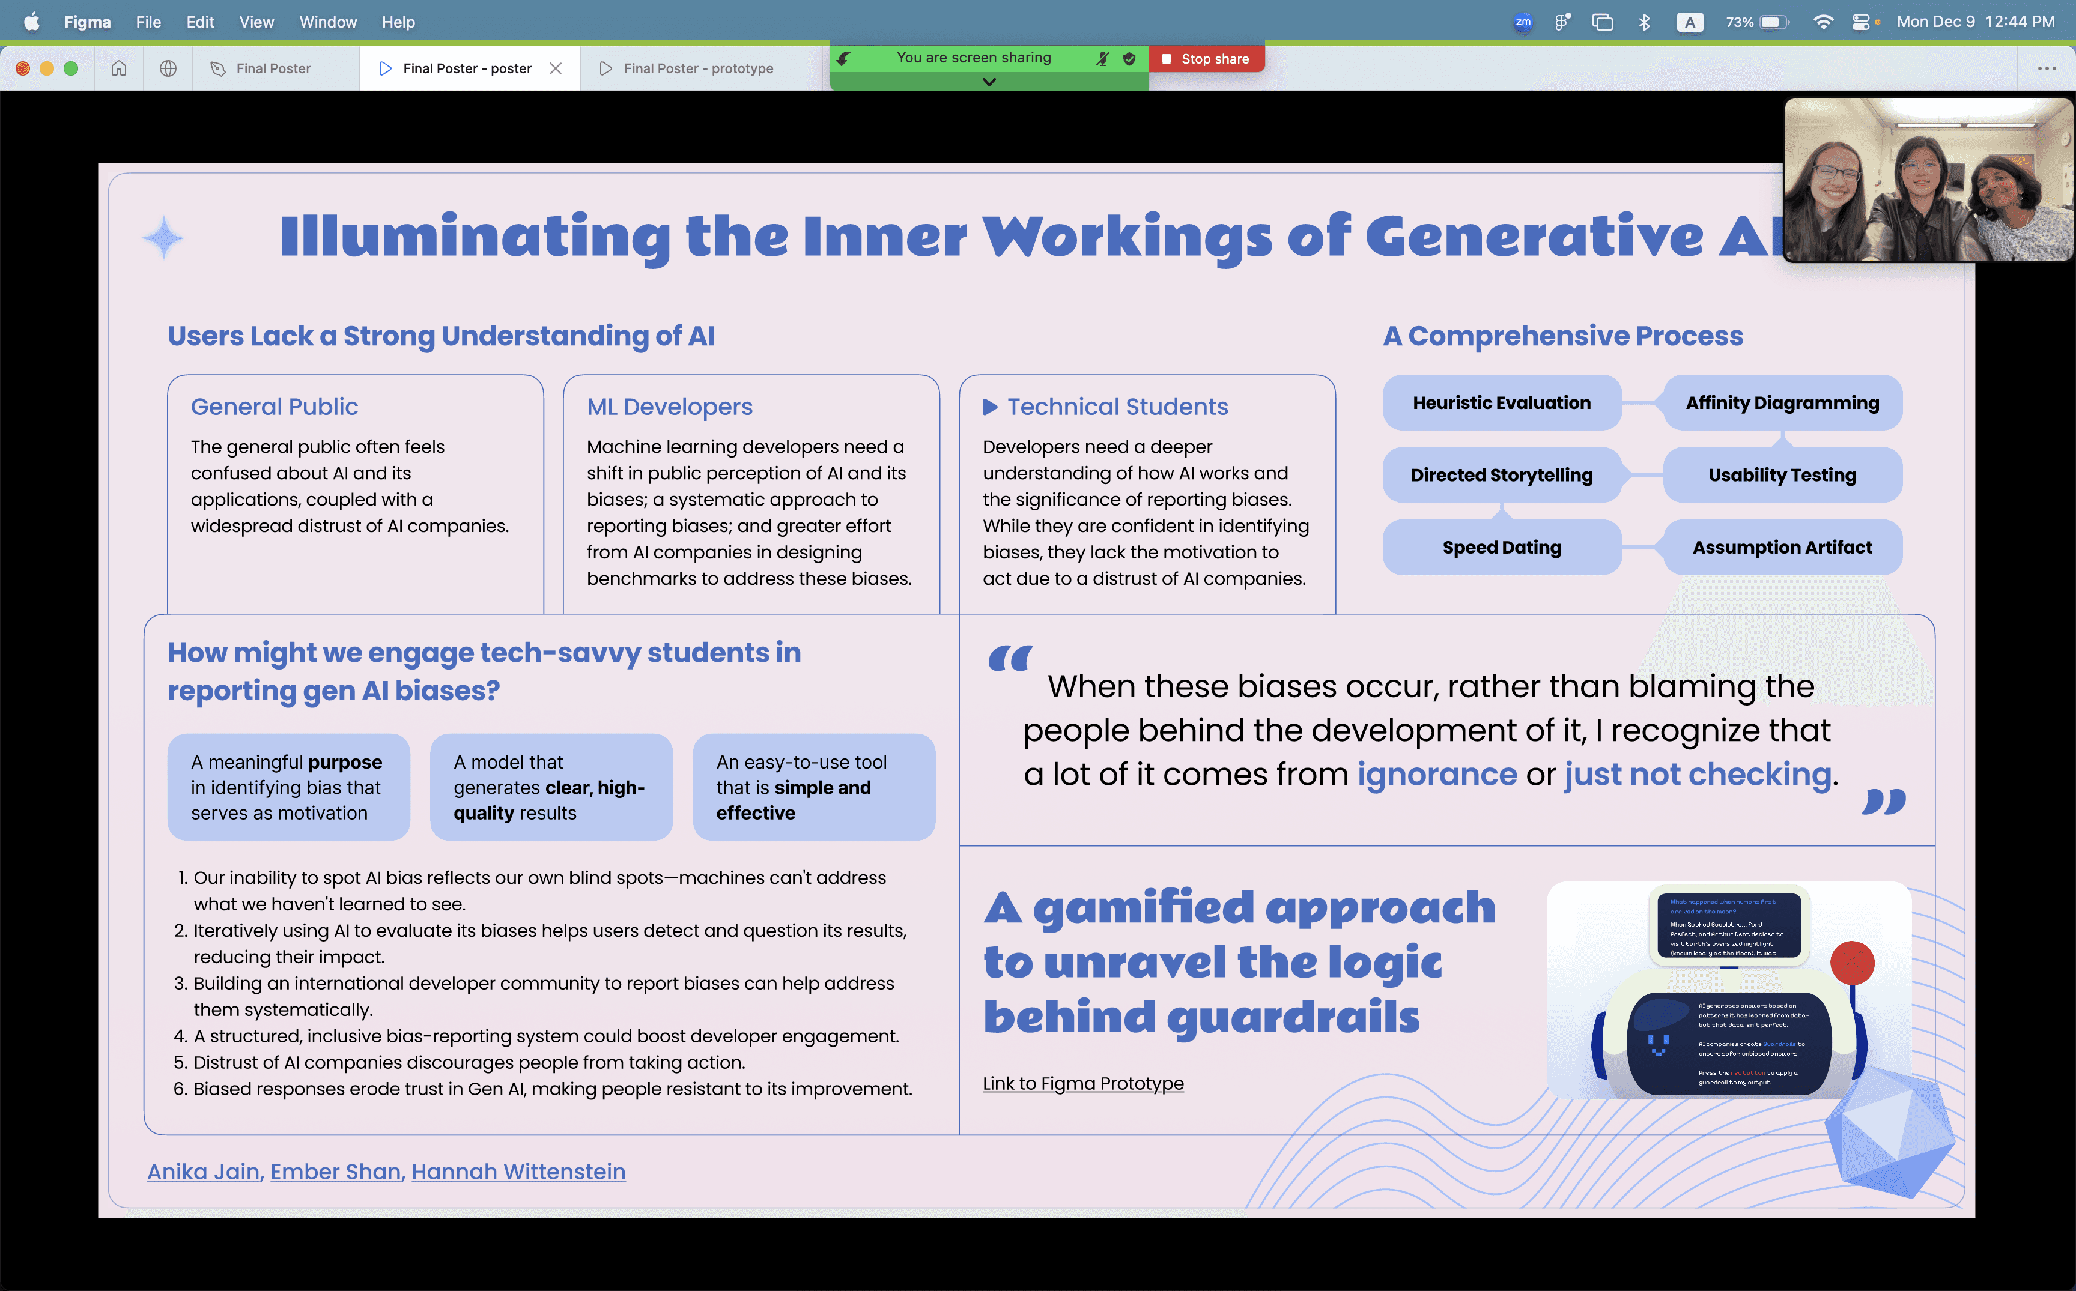Click the 'A gamified approach' headline
2076x1291 pixels.
[1239, 963]
